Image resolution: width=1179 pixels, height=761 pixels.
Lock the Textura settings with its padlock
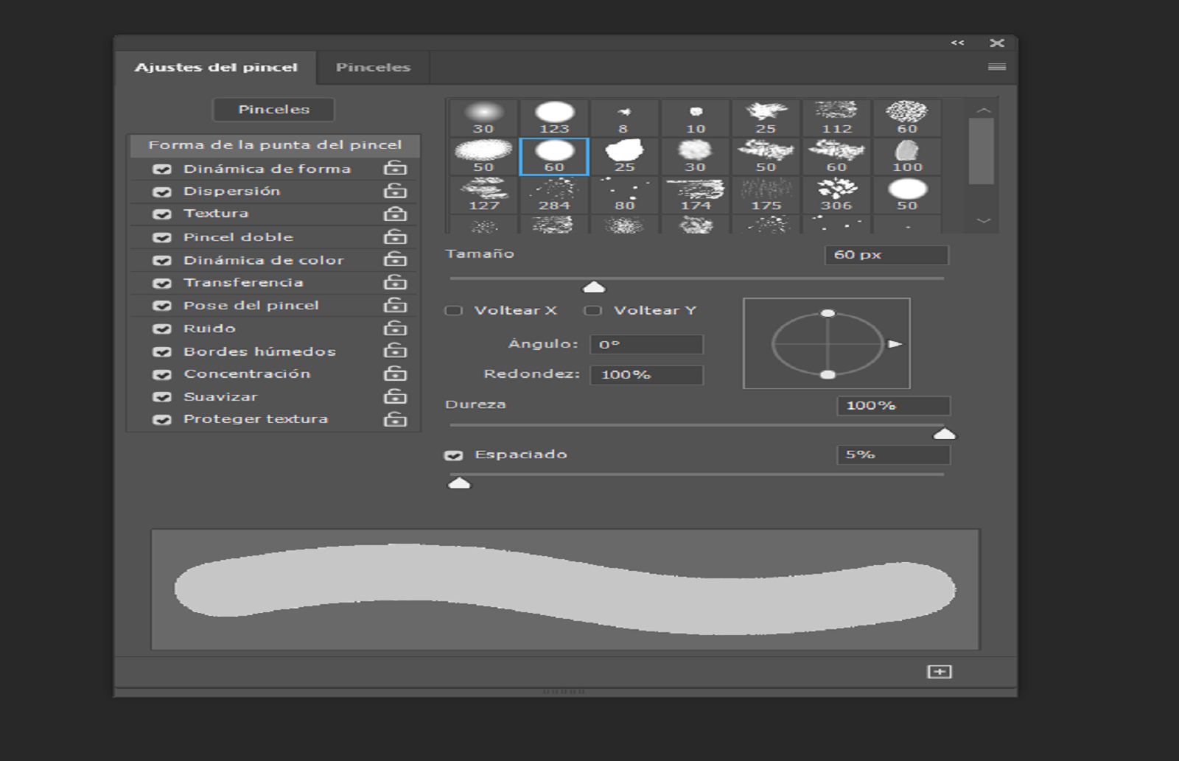click(396, 214)
